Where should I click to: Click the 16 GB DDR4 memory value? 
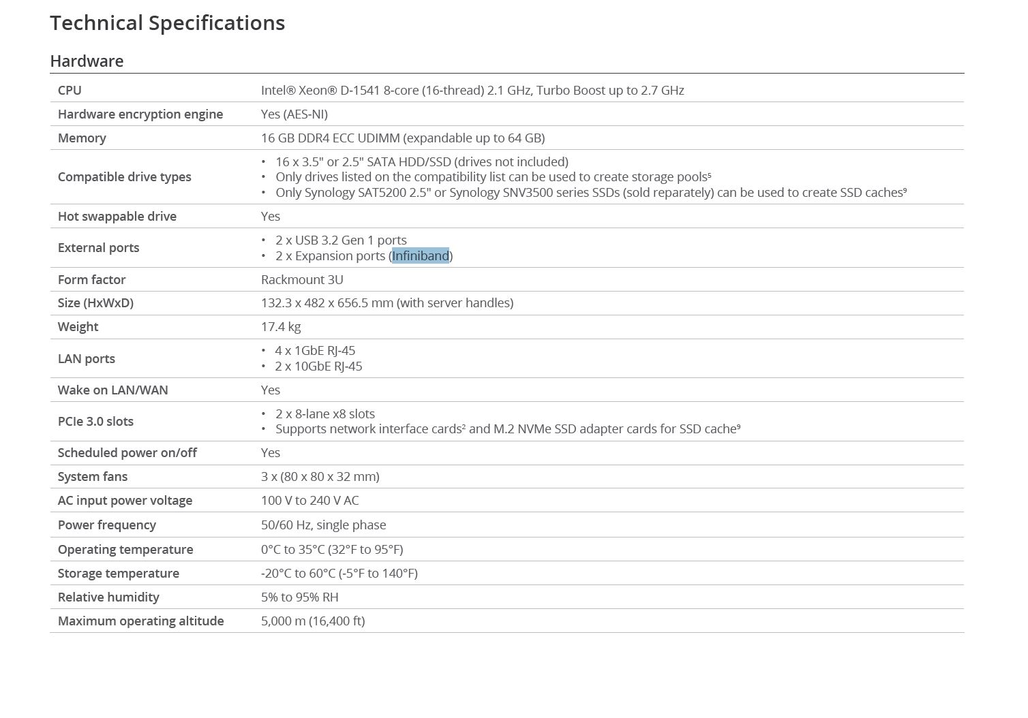402,138
